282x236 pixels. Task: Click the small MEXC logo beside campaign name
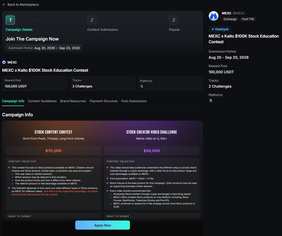coord(4,63)
